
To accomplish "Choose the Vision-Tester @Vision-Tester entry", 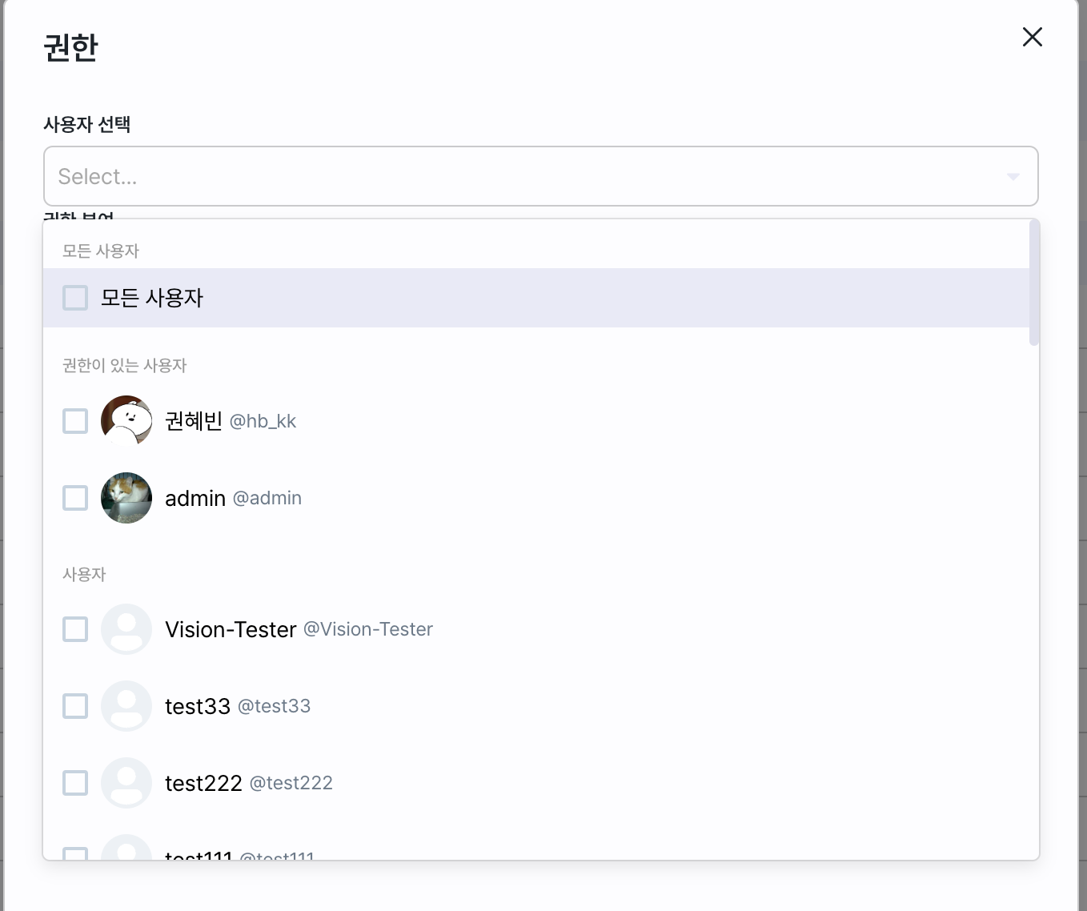I will pyautogui.click(x=535, y=628).
